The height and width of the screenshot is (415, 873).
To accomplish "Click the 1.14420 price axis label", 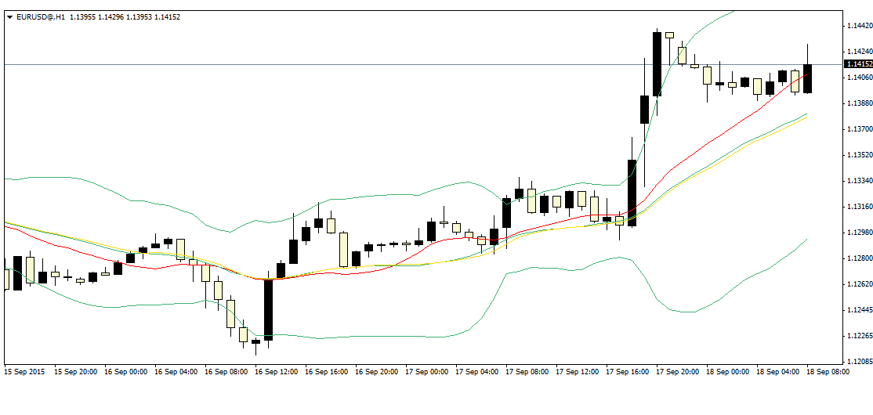I will 860,26.
